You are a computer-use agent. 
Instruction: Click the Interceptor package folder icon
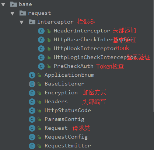click(x=32, y=22)
